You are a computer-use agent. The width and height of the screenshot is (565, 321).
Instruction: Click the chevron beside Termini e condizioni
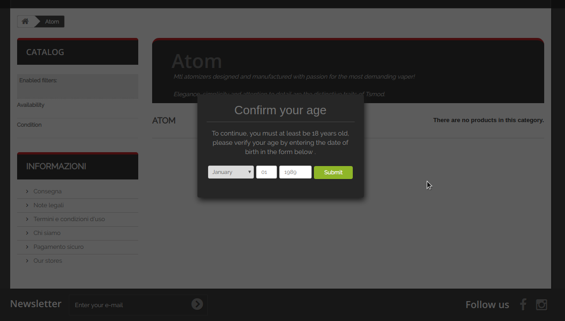click(27, 219)
